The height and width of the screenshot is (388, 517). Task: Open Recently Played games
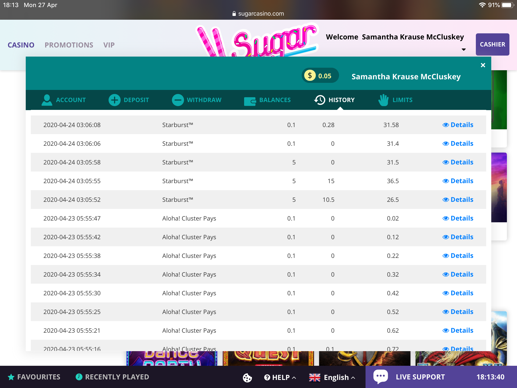(x=112, y=377)
